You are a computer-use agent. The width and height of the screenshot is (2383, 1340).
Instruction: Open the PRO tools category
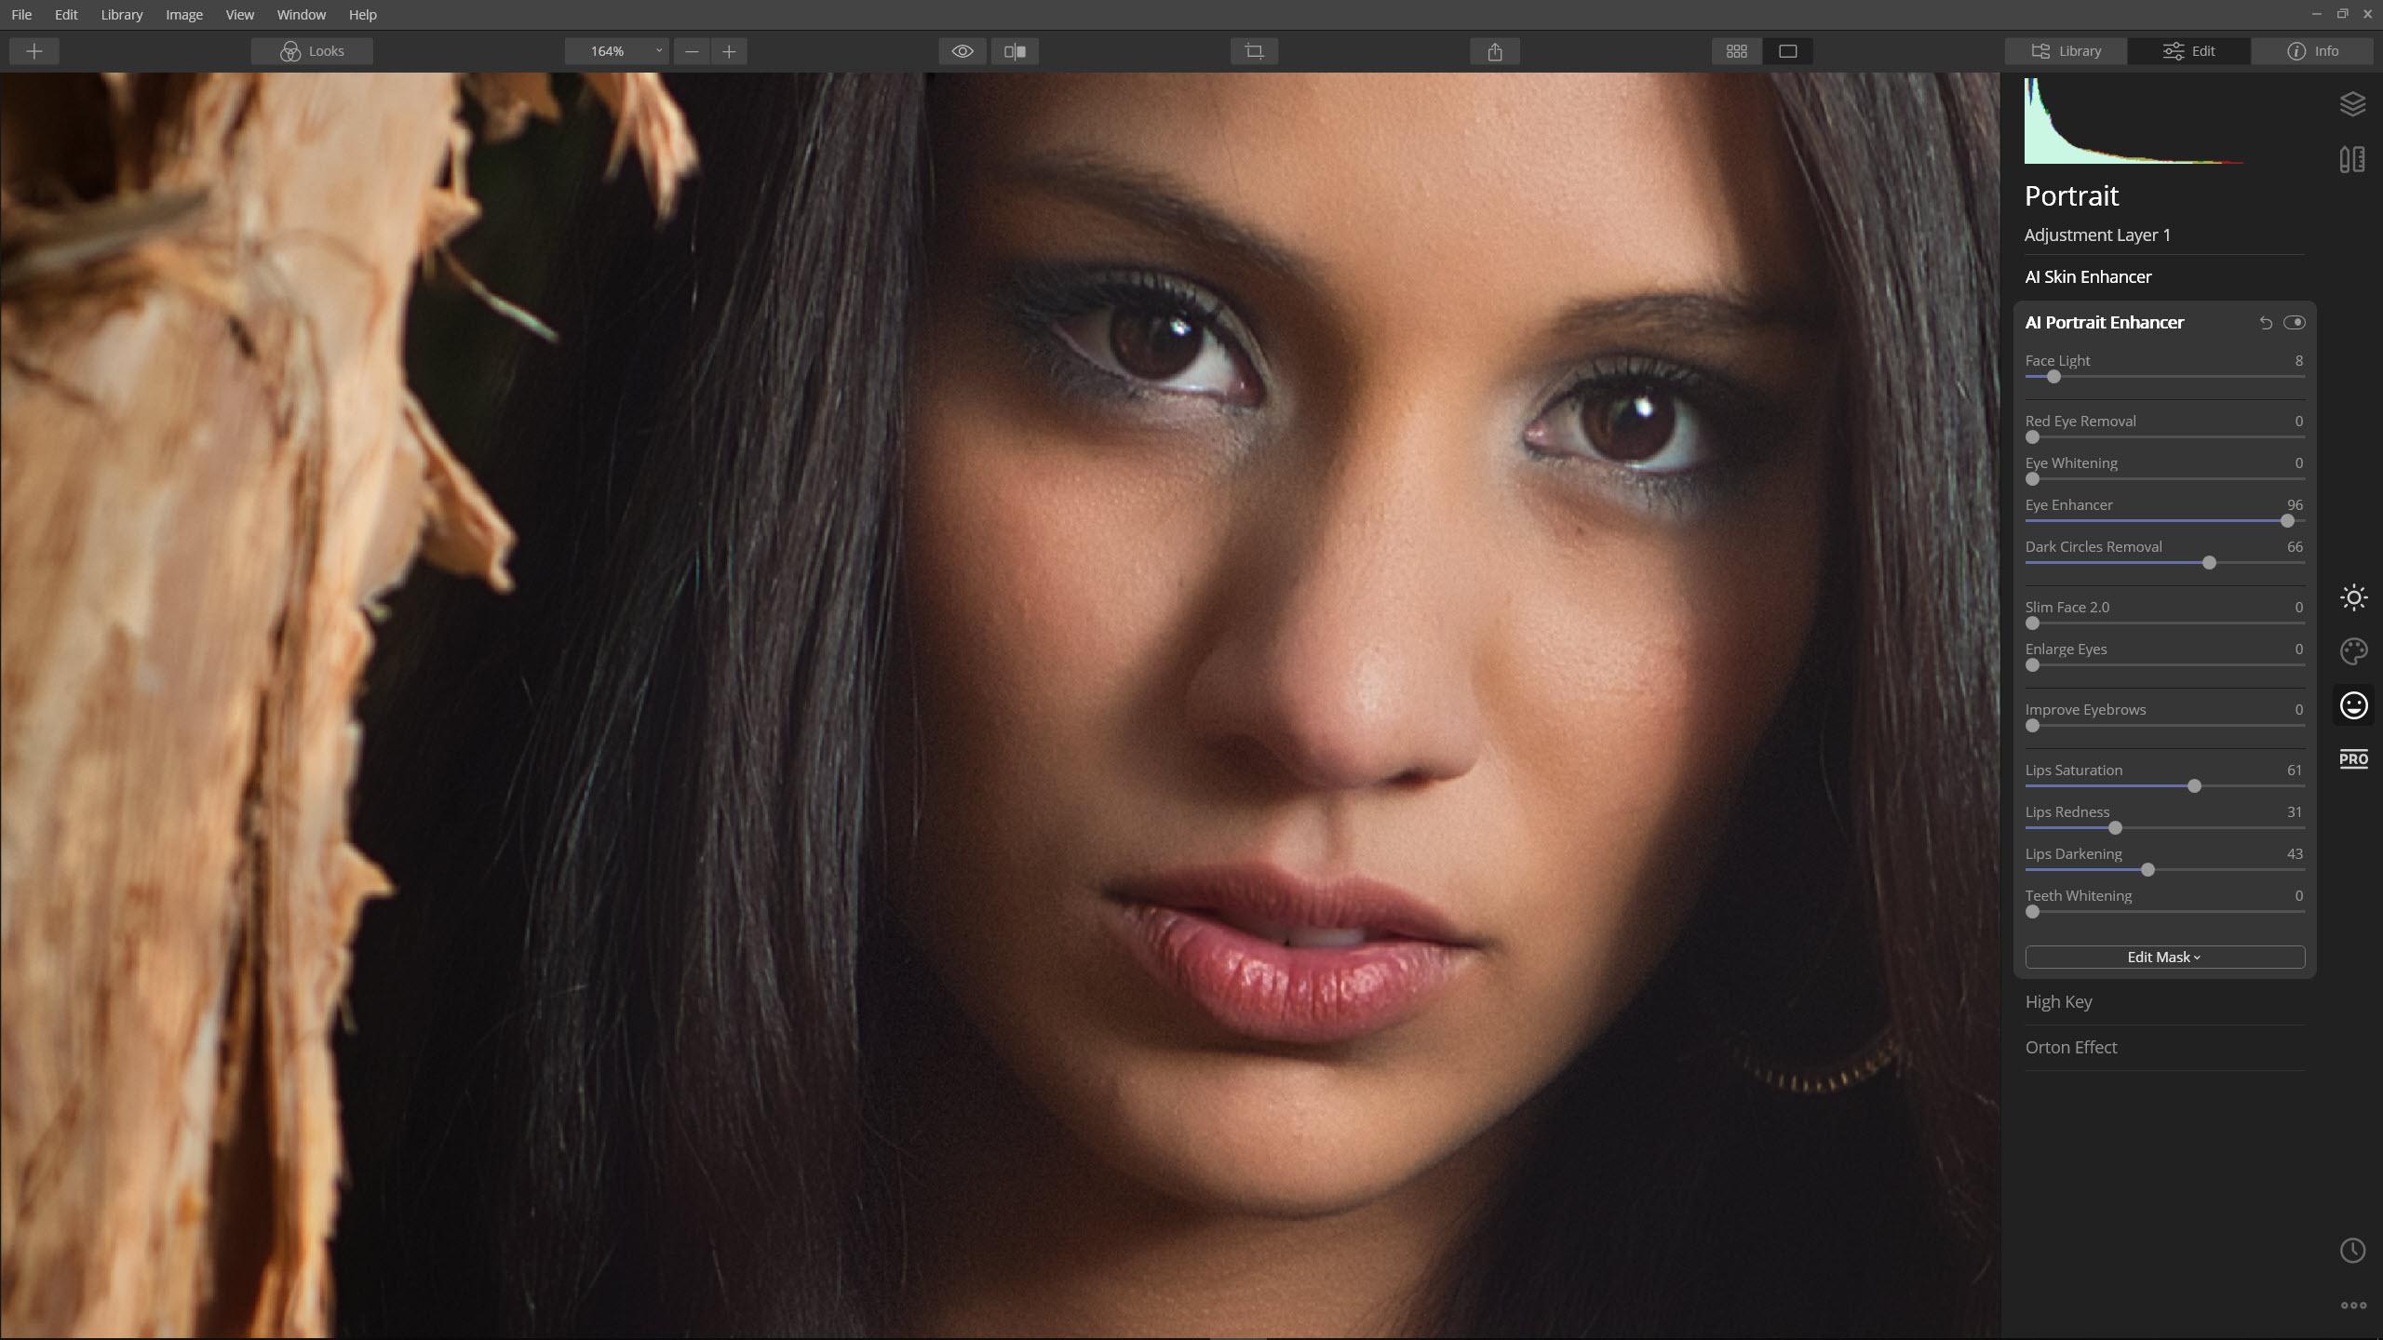click(x=2353, y=759)
